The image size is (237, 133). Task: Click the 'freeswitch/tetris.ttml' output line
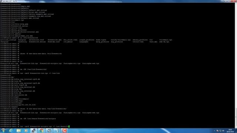(11, 28)
